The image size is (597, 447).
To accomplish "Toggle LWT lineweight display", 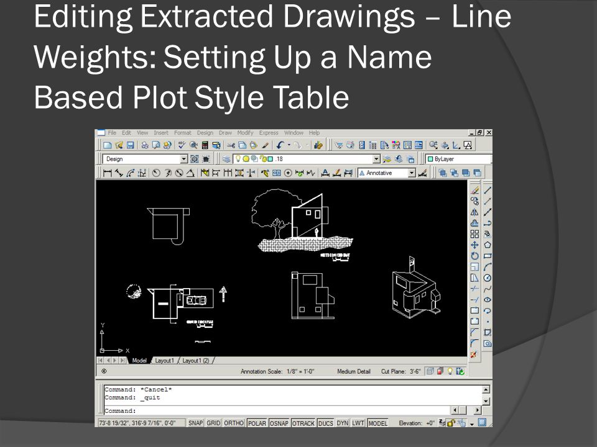I will tap(358, 423).
